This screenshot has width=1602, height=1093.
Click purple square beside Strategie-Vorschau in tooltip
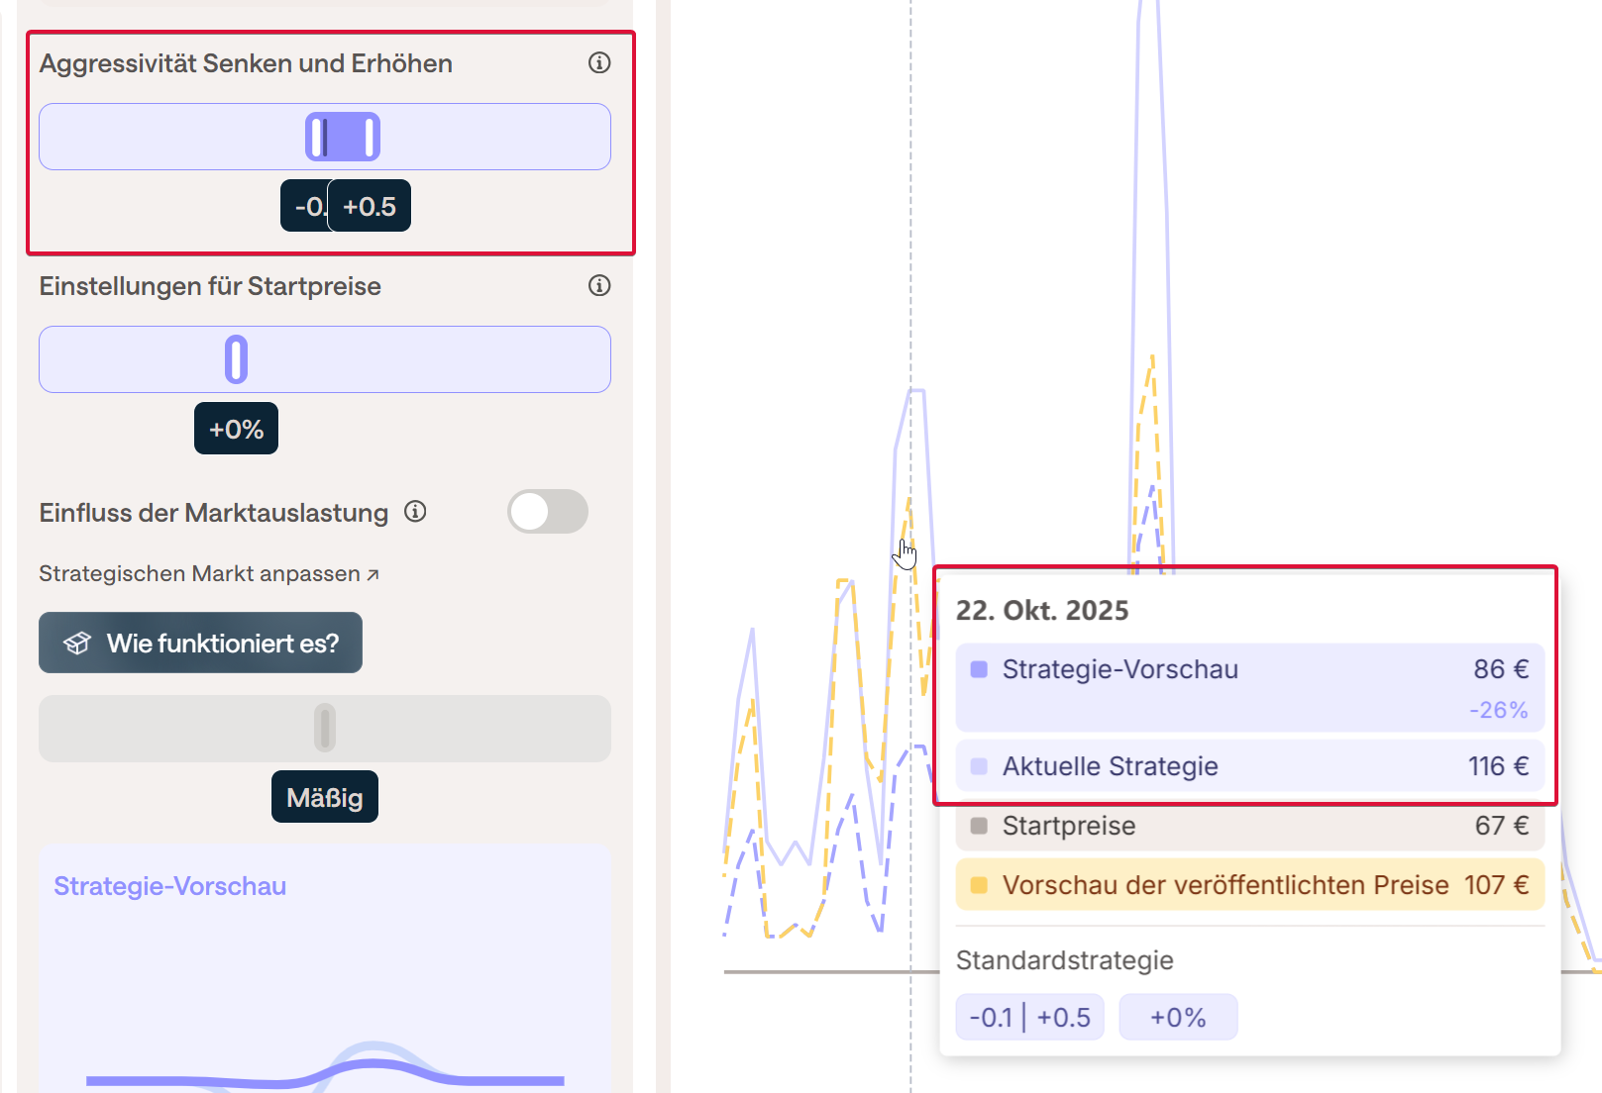[x=979, y=670]
